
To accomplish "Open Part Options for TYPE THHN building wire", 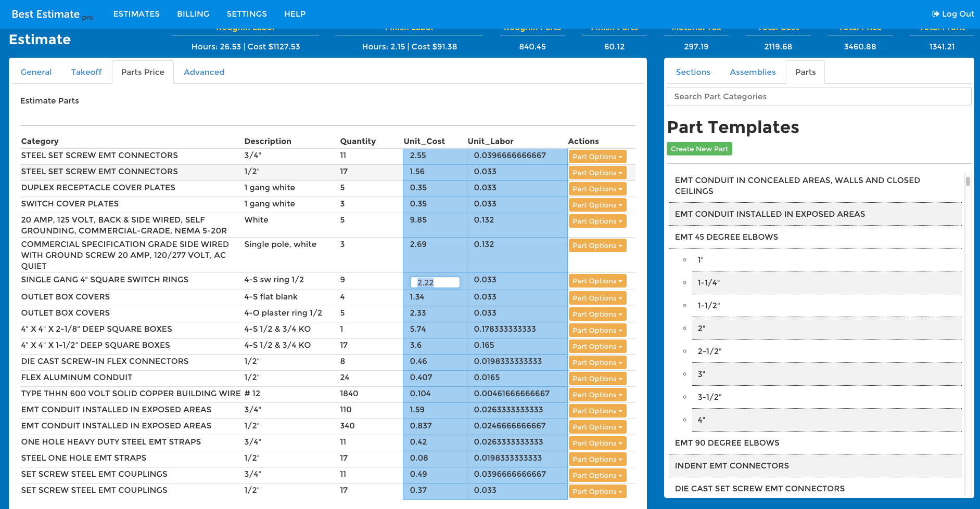I will [x=597, y=394].
